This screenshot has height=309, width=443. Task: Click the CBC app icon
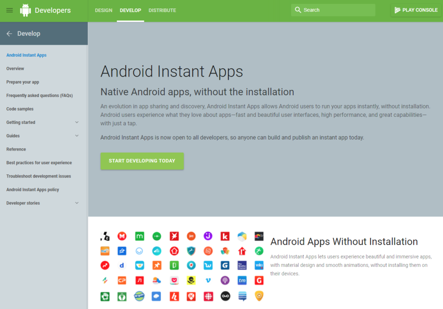click(x=208, y=296)
